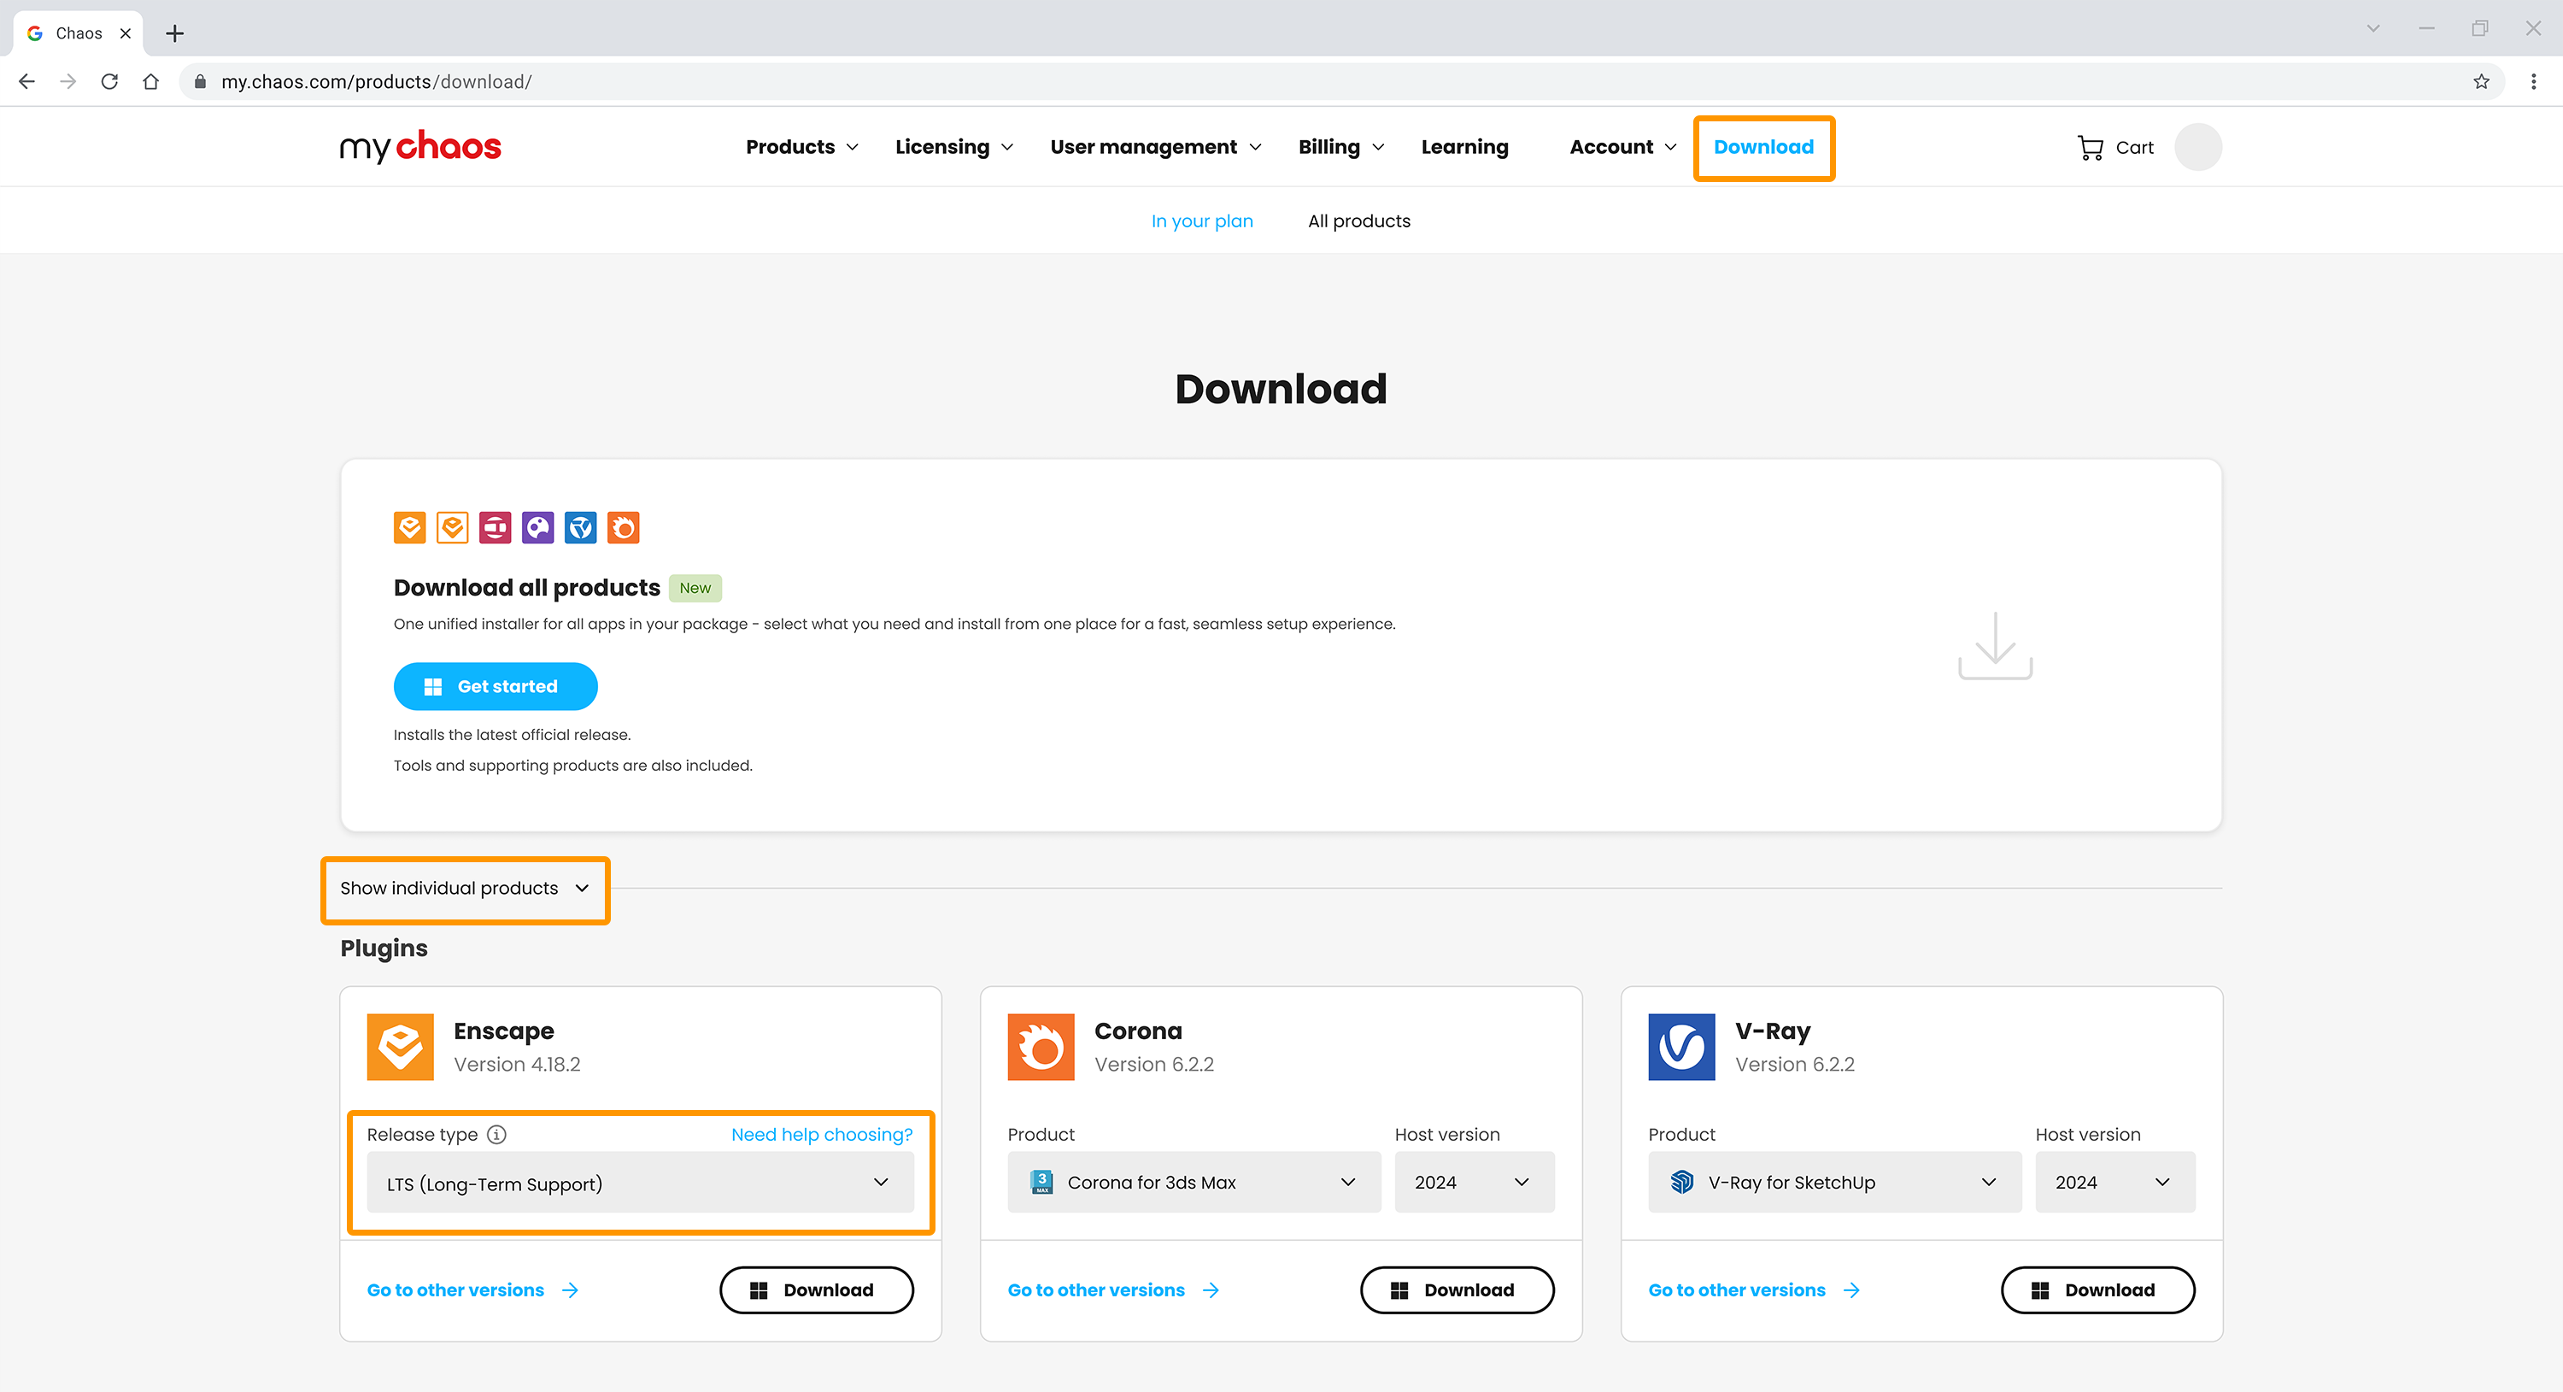
Task: Collapse the Show individual products expander
Action: pos(465,889)
